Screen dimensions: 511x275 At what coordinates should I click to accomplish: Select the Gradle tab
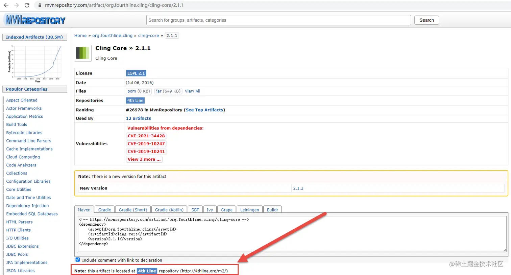pos(104,210)
